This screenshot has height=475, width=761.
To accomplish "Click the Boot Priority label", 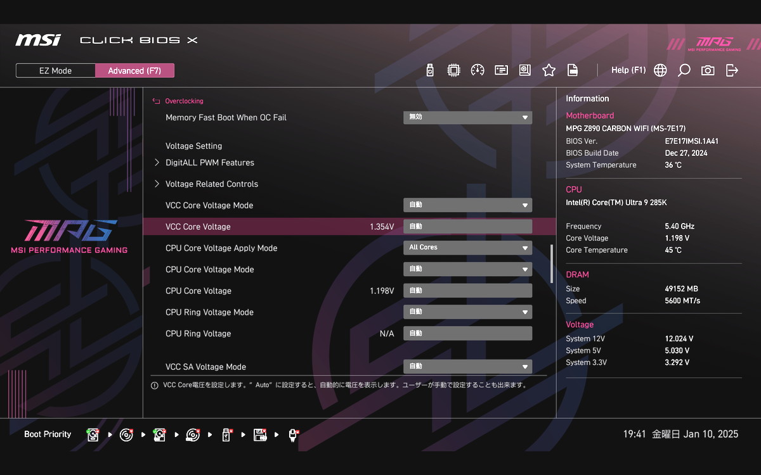I will click(x=48, y=434).
